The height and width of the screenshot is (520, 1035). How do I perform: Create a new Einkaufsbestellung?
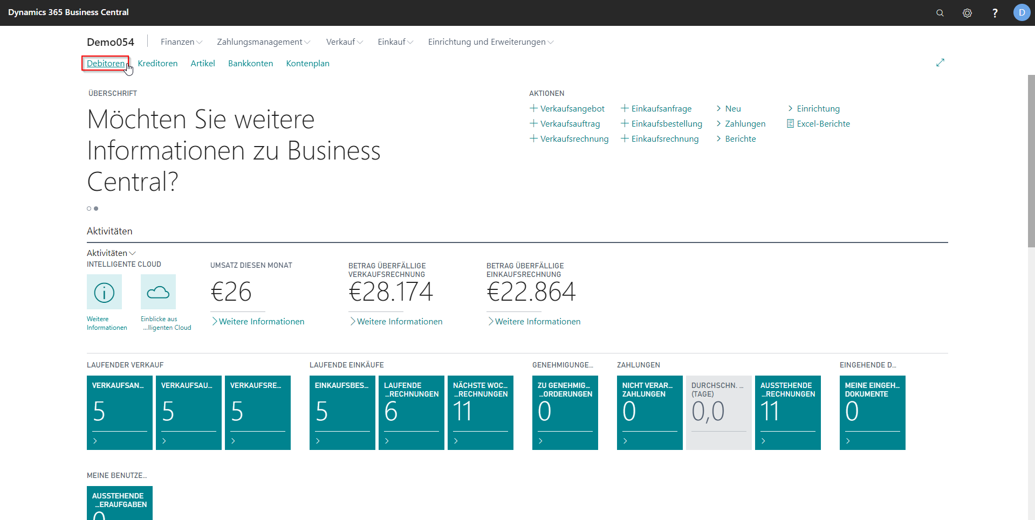pyautogui.click(x=662, y=123)
